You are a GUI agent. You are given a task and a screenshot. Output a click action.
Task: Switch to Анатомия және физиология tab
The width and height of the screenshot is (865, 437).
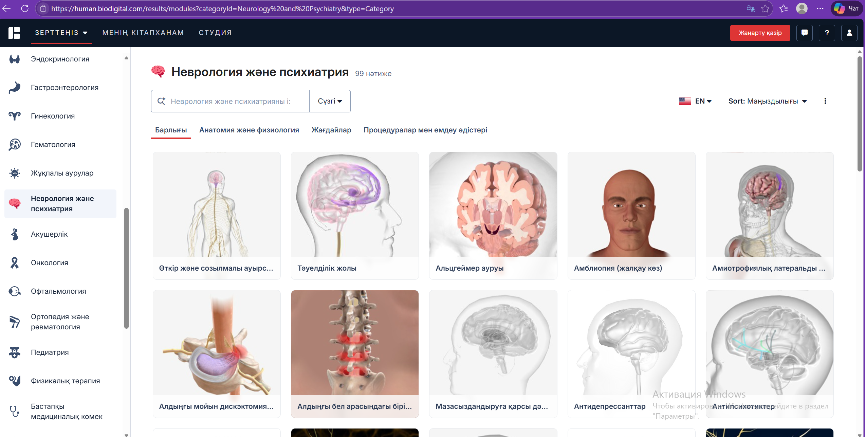pos(249,130)
